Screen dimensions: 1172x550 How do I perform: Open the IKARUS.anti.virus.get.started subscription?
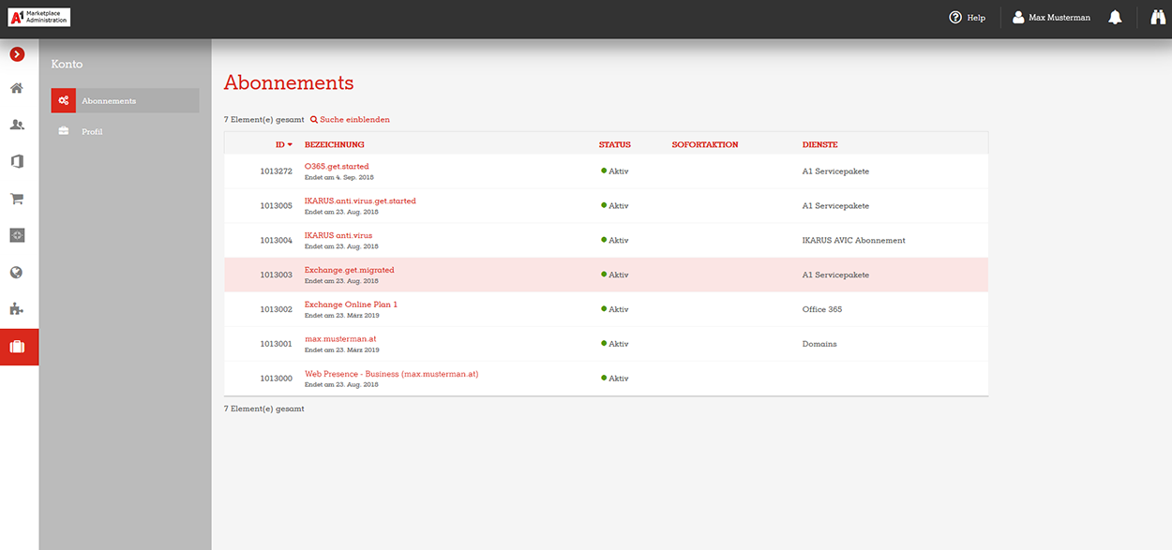pyautogui.click(x=360, y=201)
